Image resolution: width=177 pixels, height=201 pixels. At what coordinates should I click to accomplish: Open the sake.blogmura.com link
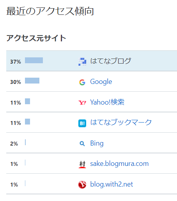tap(119, 164)
